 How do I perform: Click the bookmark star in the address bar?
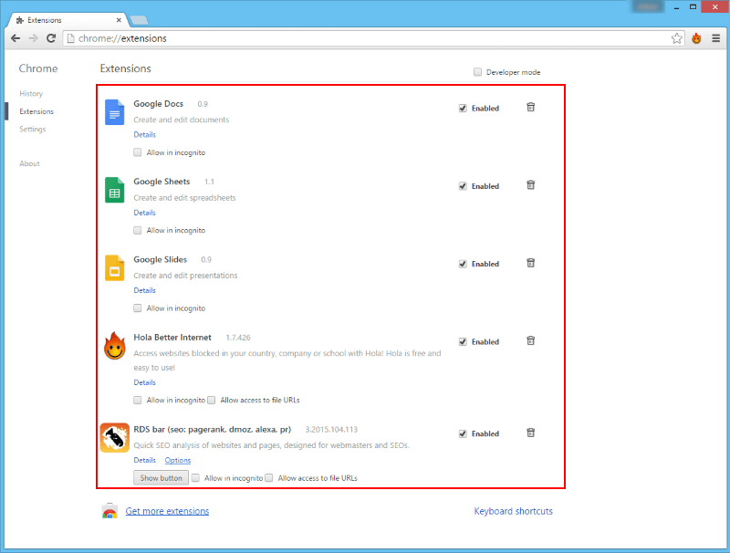coord(676,38)
